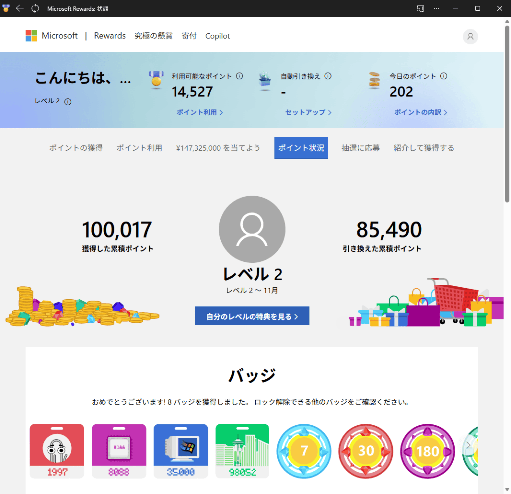Select the 7-day streak badge
Screen dimensions: 511x494
point(304,451)
